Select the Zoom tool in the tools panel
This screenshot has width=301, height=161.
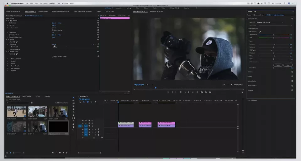click(73, 130)
